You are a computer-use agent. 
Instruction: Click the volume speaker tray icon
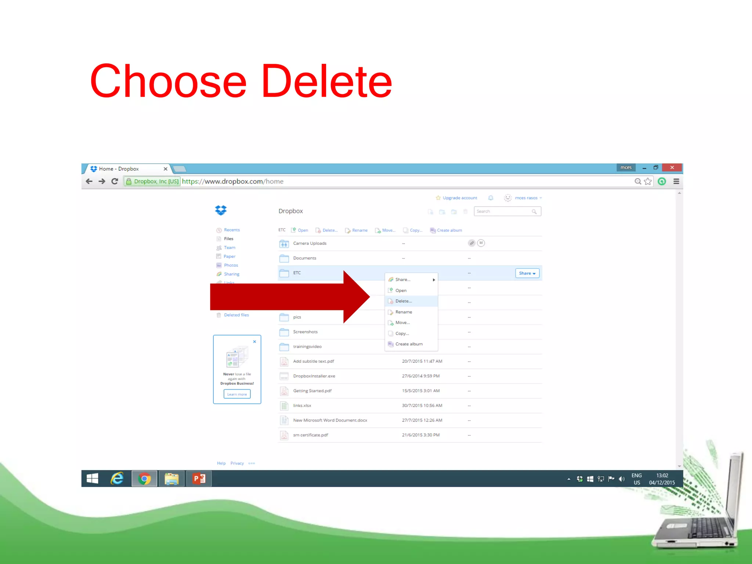tap(622, 479)
